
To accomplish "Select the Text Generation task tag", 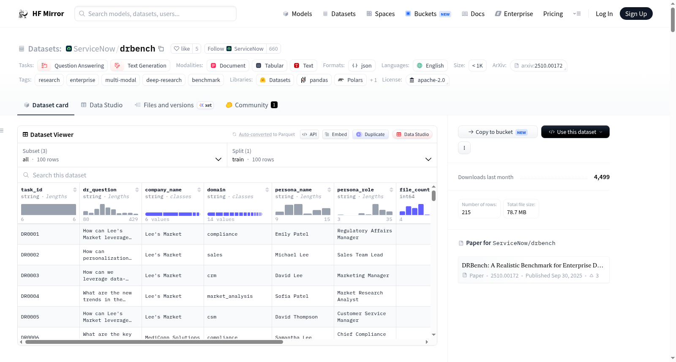I will (x=140, y=65).
